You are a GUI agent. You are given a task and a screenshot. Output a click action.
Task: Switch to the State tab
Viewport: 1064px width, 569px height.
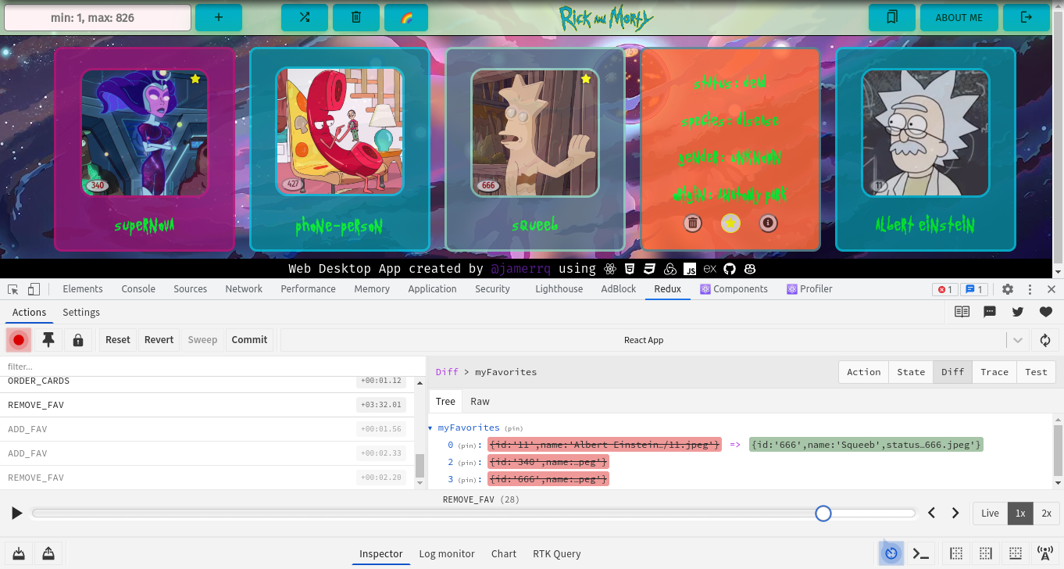point(910,372)
